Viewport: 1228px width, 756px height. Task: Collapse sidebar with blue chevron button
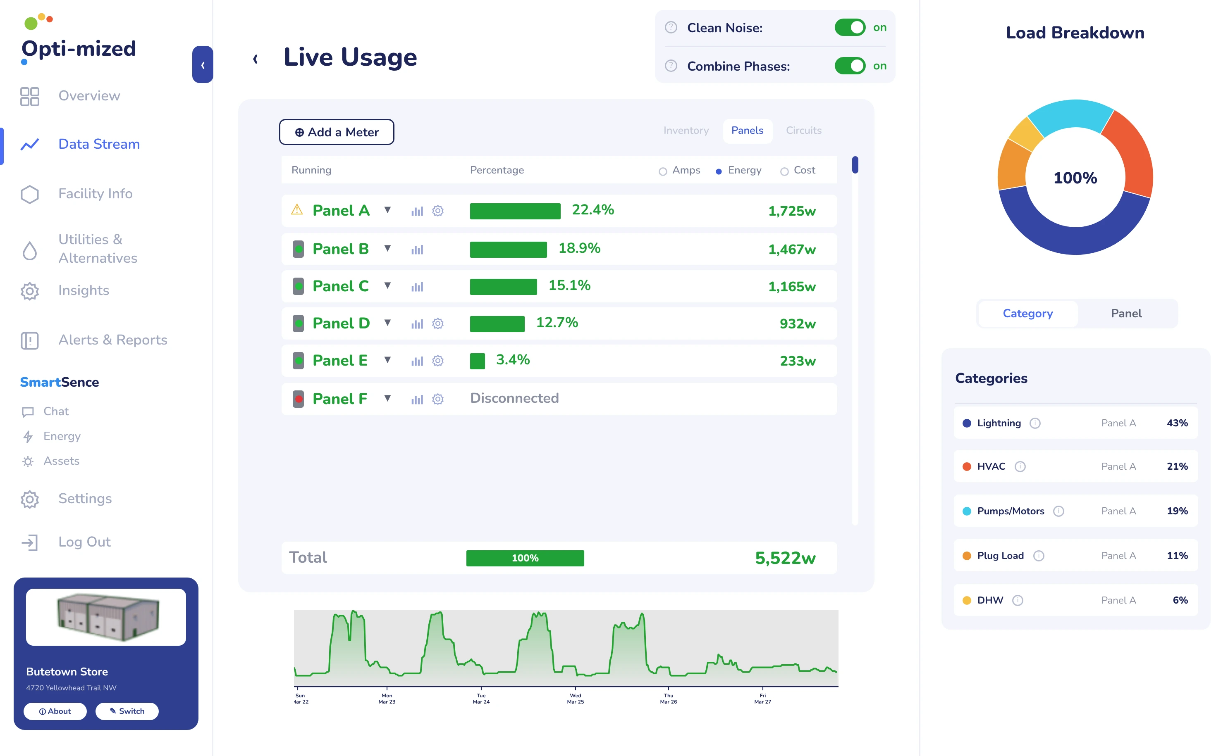click(203, 64)
